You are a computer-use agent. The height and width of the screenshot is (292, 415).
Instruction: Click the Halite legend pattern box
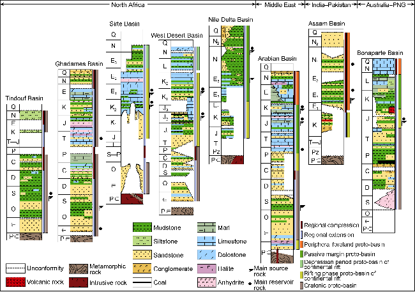(208, 268)
